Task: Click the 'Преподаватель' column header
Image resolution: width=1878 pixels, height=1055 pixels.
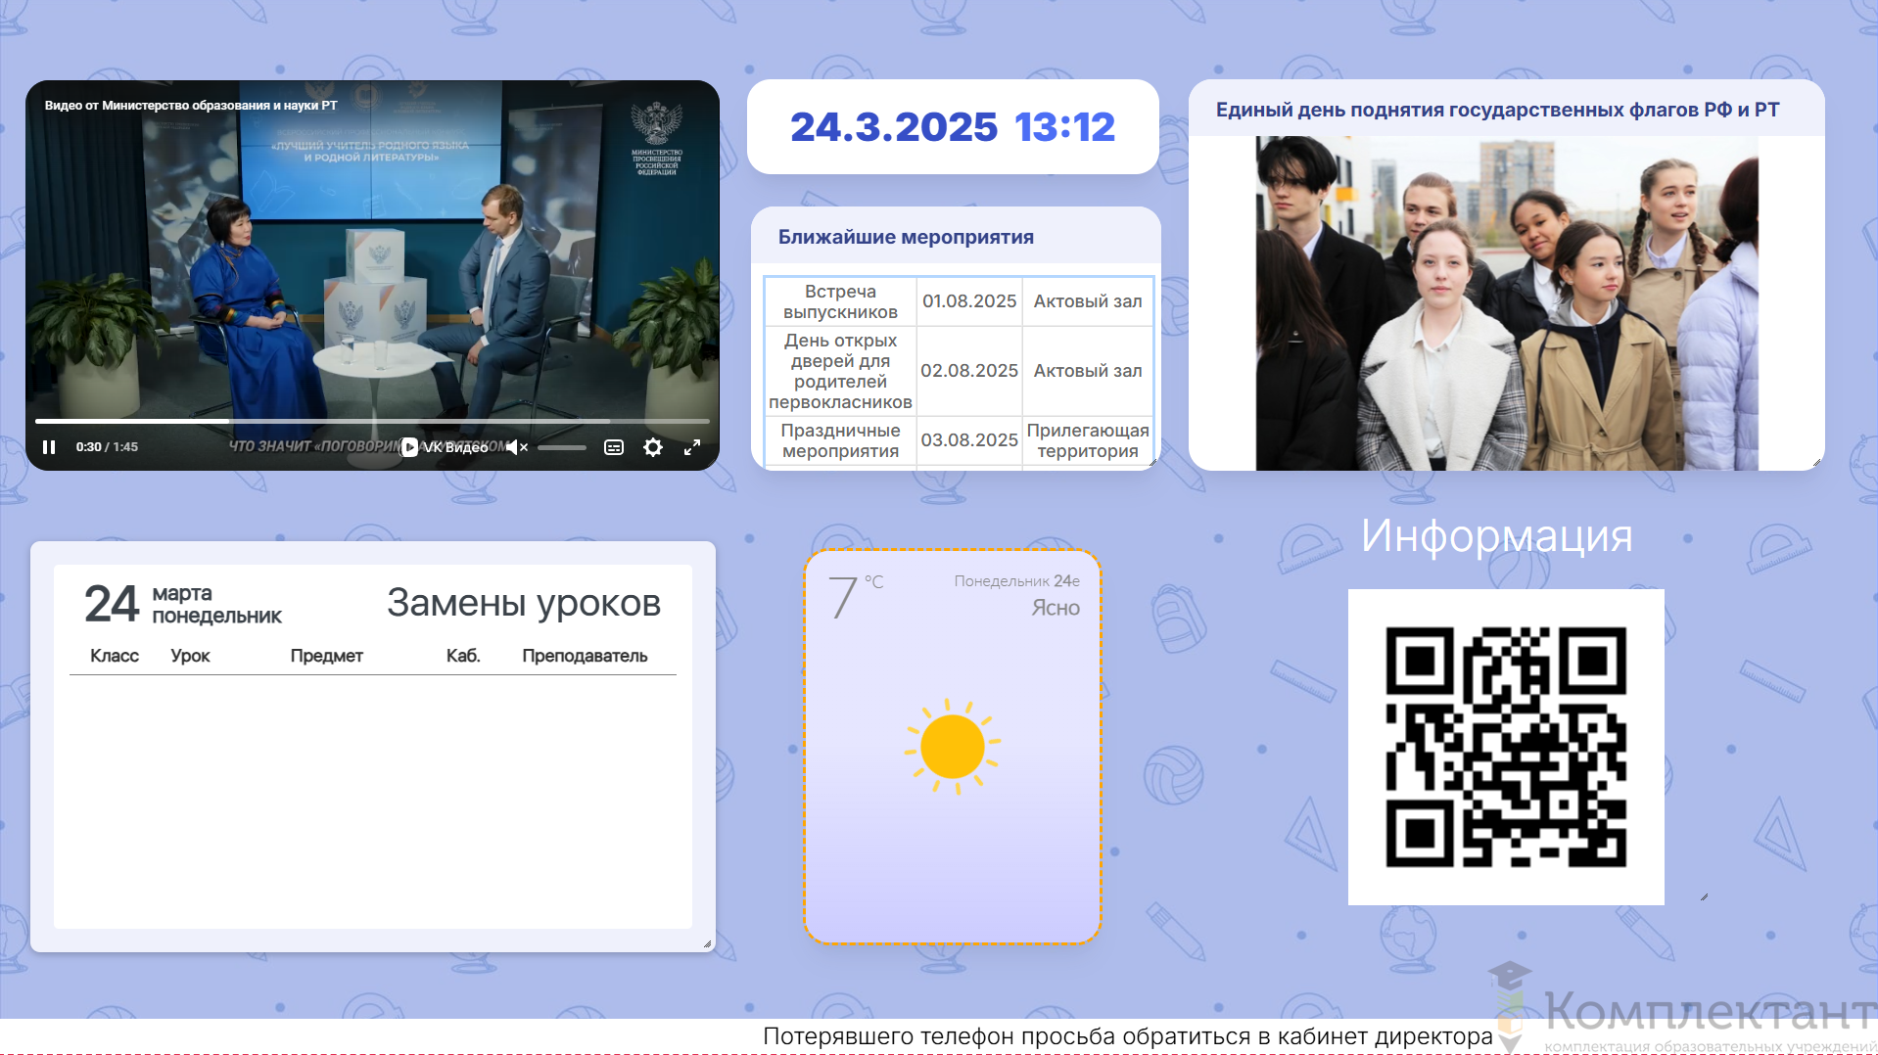Action: (585, 656)
